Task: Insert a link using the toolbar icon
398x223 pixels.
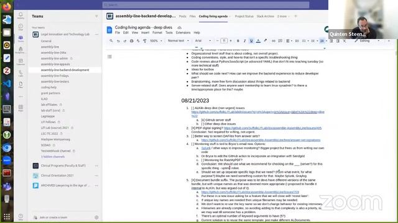Action: 274,41
